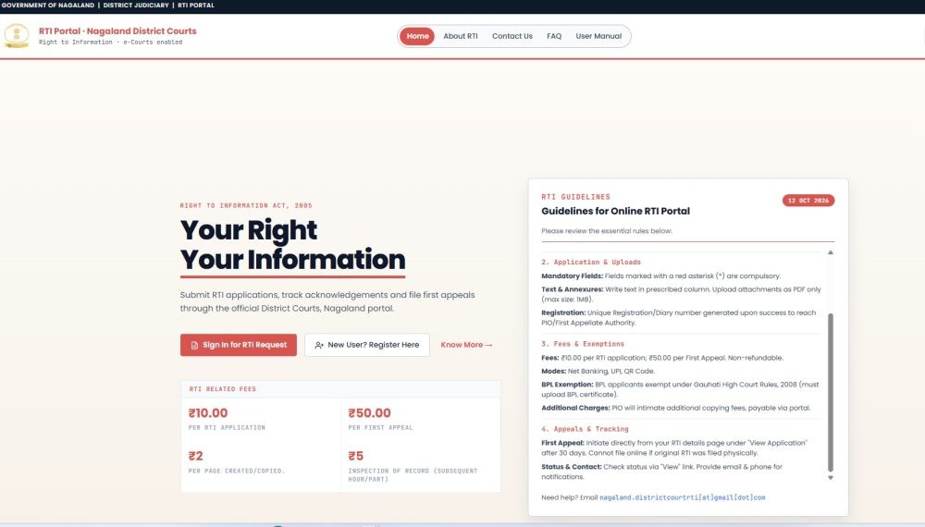The image size is (925, 527).
Task: Open the About RTI menu item
Action: pyautogui.click(x=460, y=36)
